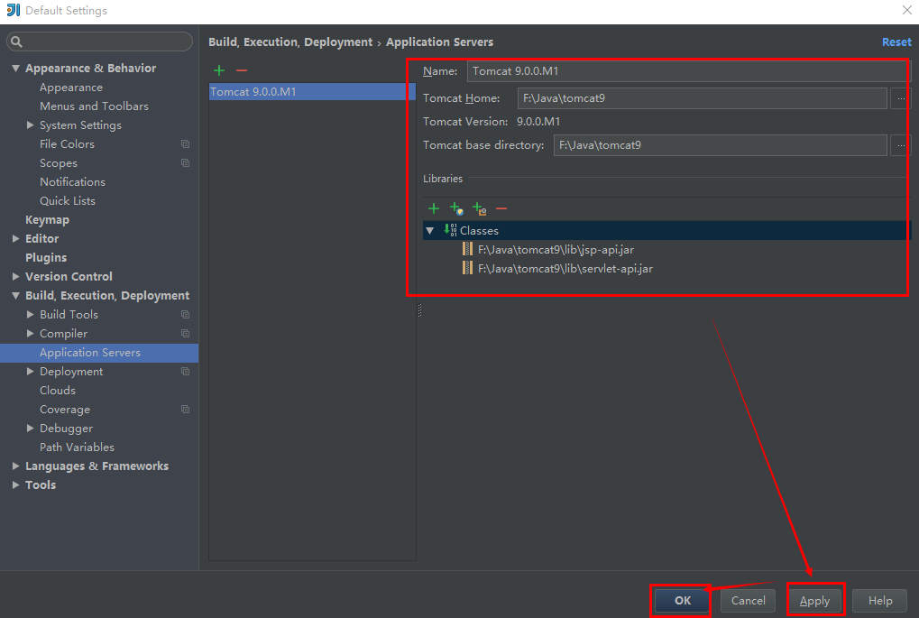Select F:\Java\tomcat9\lib\servlet-api.jar entry
This screenshot has height=618, width=919.
pyautogui.click(x=565, y=269)
